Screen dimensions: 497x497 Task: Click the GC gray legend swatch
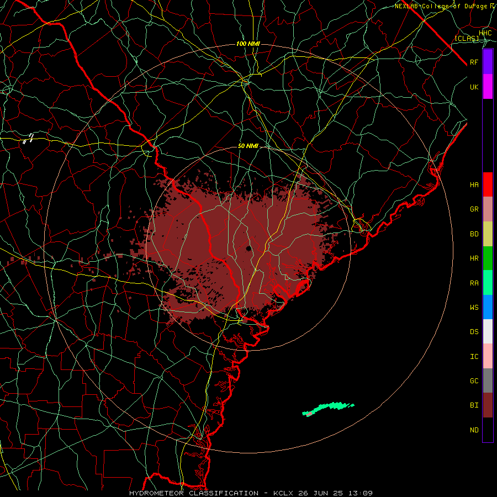pyautogui.click(x=488, y=380)
